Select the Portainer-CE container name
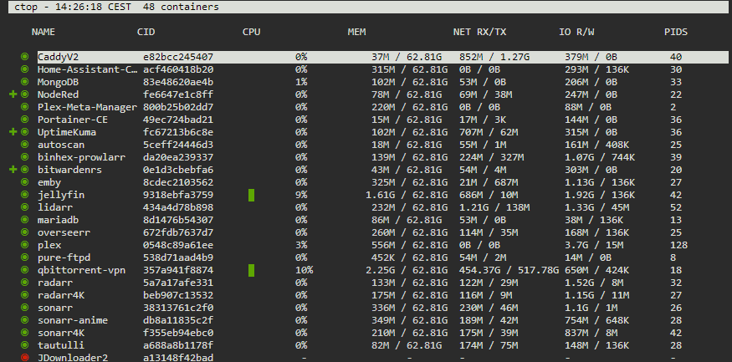Viewport: 732px width, 362px height. coord(73,120)
